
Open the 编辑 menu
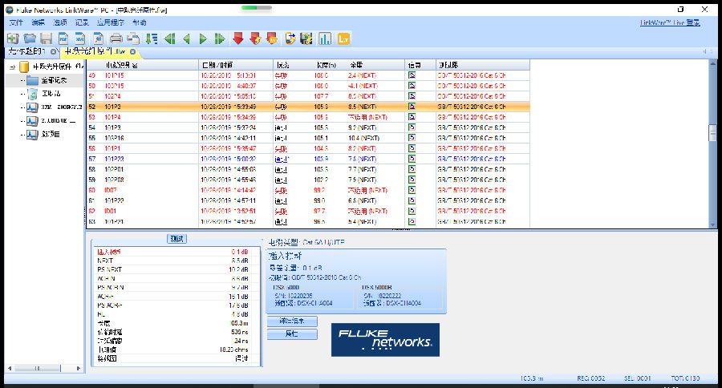tap(39, 22)
